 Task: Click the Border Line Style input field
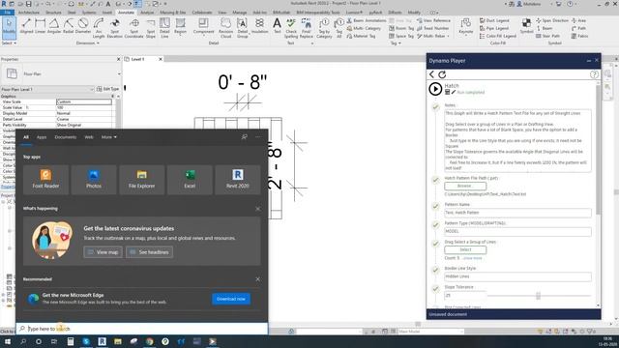coord(517,276)
